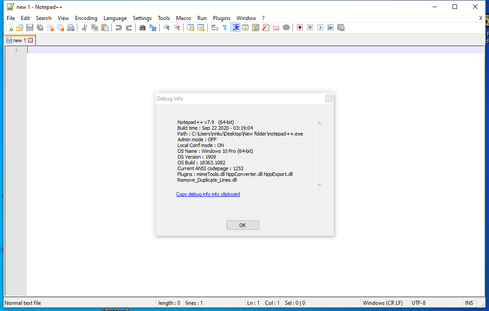Click line number 1 in margin
The height and width of the screenshot is (311, 489).
16,50
